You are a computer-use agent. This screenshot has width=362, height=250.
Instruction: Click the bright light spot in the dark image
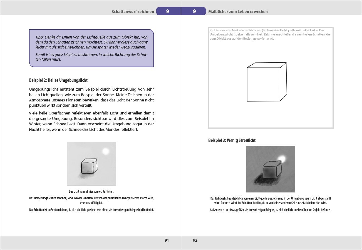pos(282,159)
